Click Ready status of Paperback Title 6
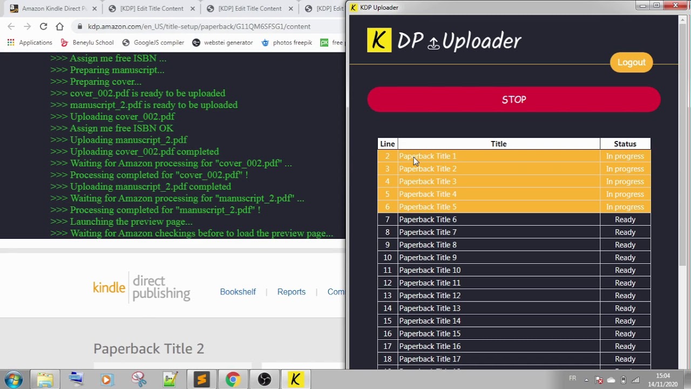This screenshot has height=389, width=691. tap(625, 219)
